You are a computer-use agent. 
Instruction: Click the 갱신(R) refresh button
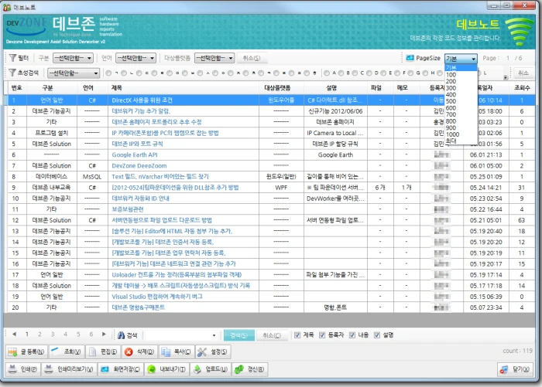point(249,369)
